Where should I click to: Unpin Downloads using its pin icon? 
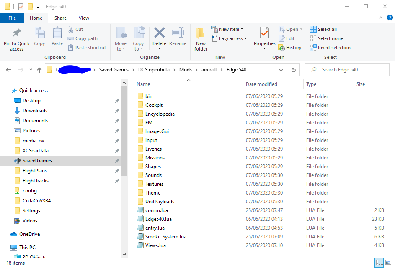tap(117, 111)
